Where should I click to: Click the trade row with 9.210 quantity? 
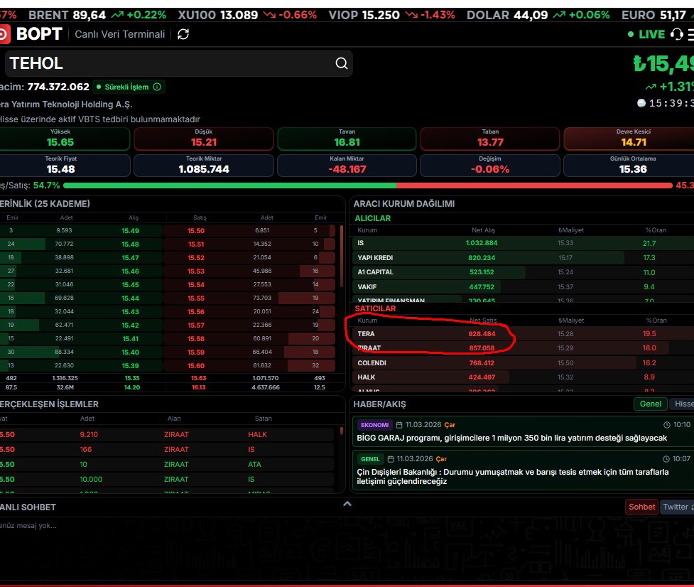pyautogui.click(x=167, y=435)
